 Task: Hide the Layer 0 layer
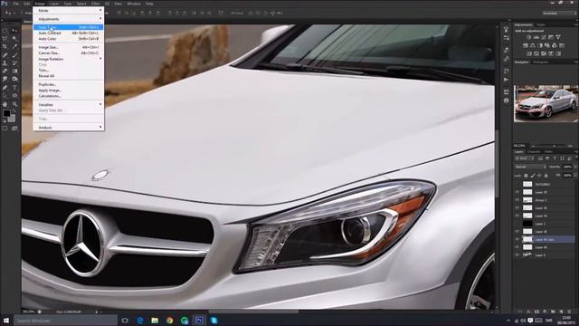click(x=517, y=255)
